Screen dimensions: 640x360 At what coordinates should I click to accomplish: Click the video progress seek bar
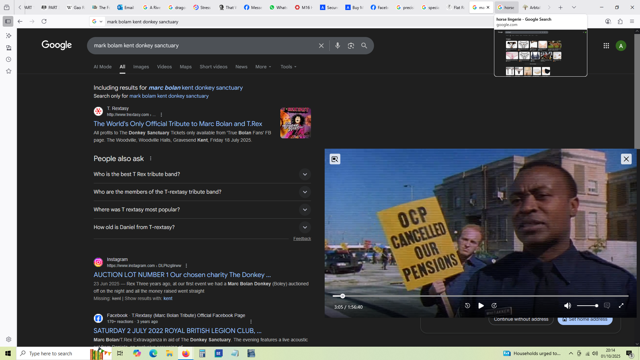[x=480, y=296]
